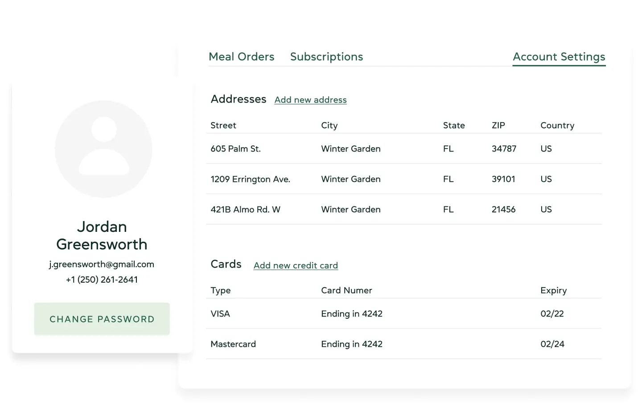Open the Subscriptions tab

click(x=326, y=57)
